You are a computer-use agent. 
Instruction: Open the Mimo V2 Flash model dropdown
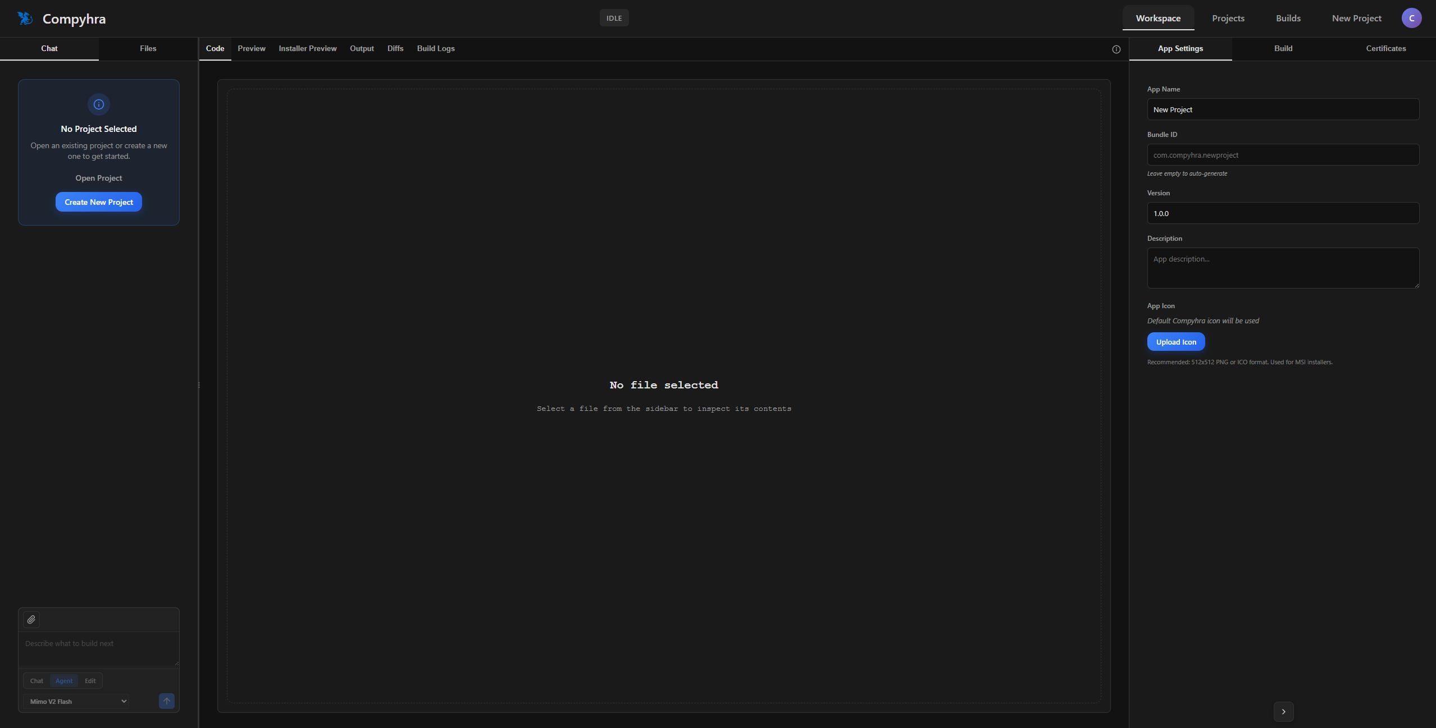(x=77, y=702)
